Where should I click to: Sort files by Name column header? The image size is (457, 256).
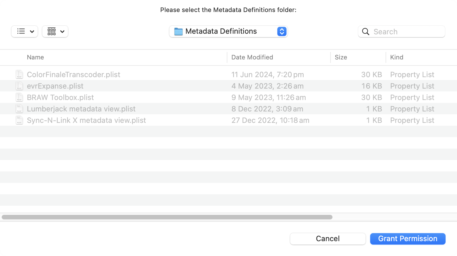pos(35,57)
